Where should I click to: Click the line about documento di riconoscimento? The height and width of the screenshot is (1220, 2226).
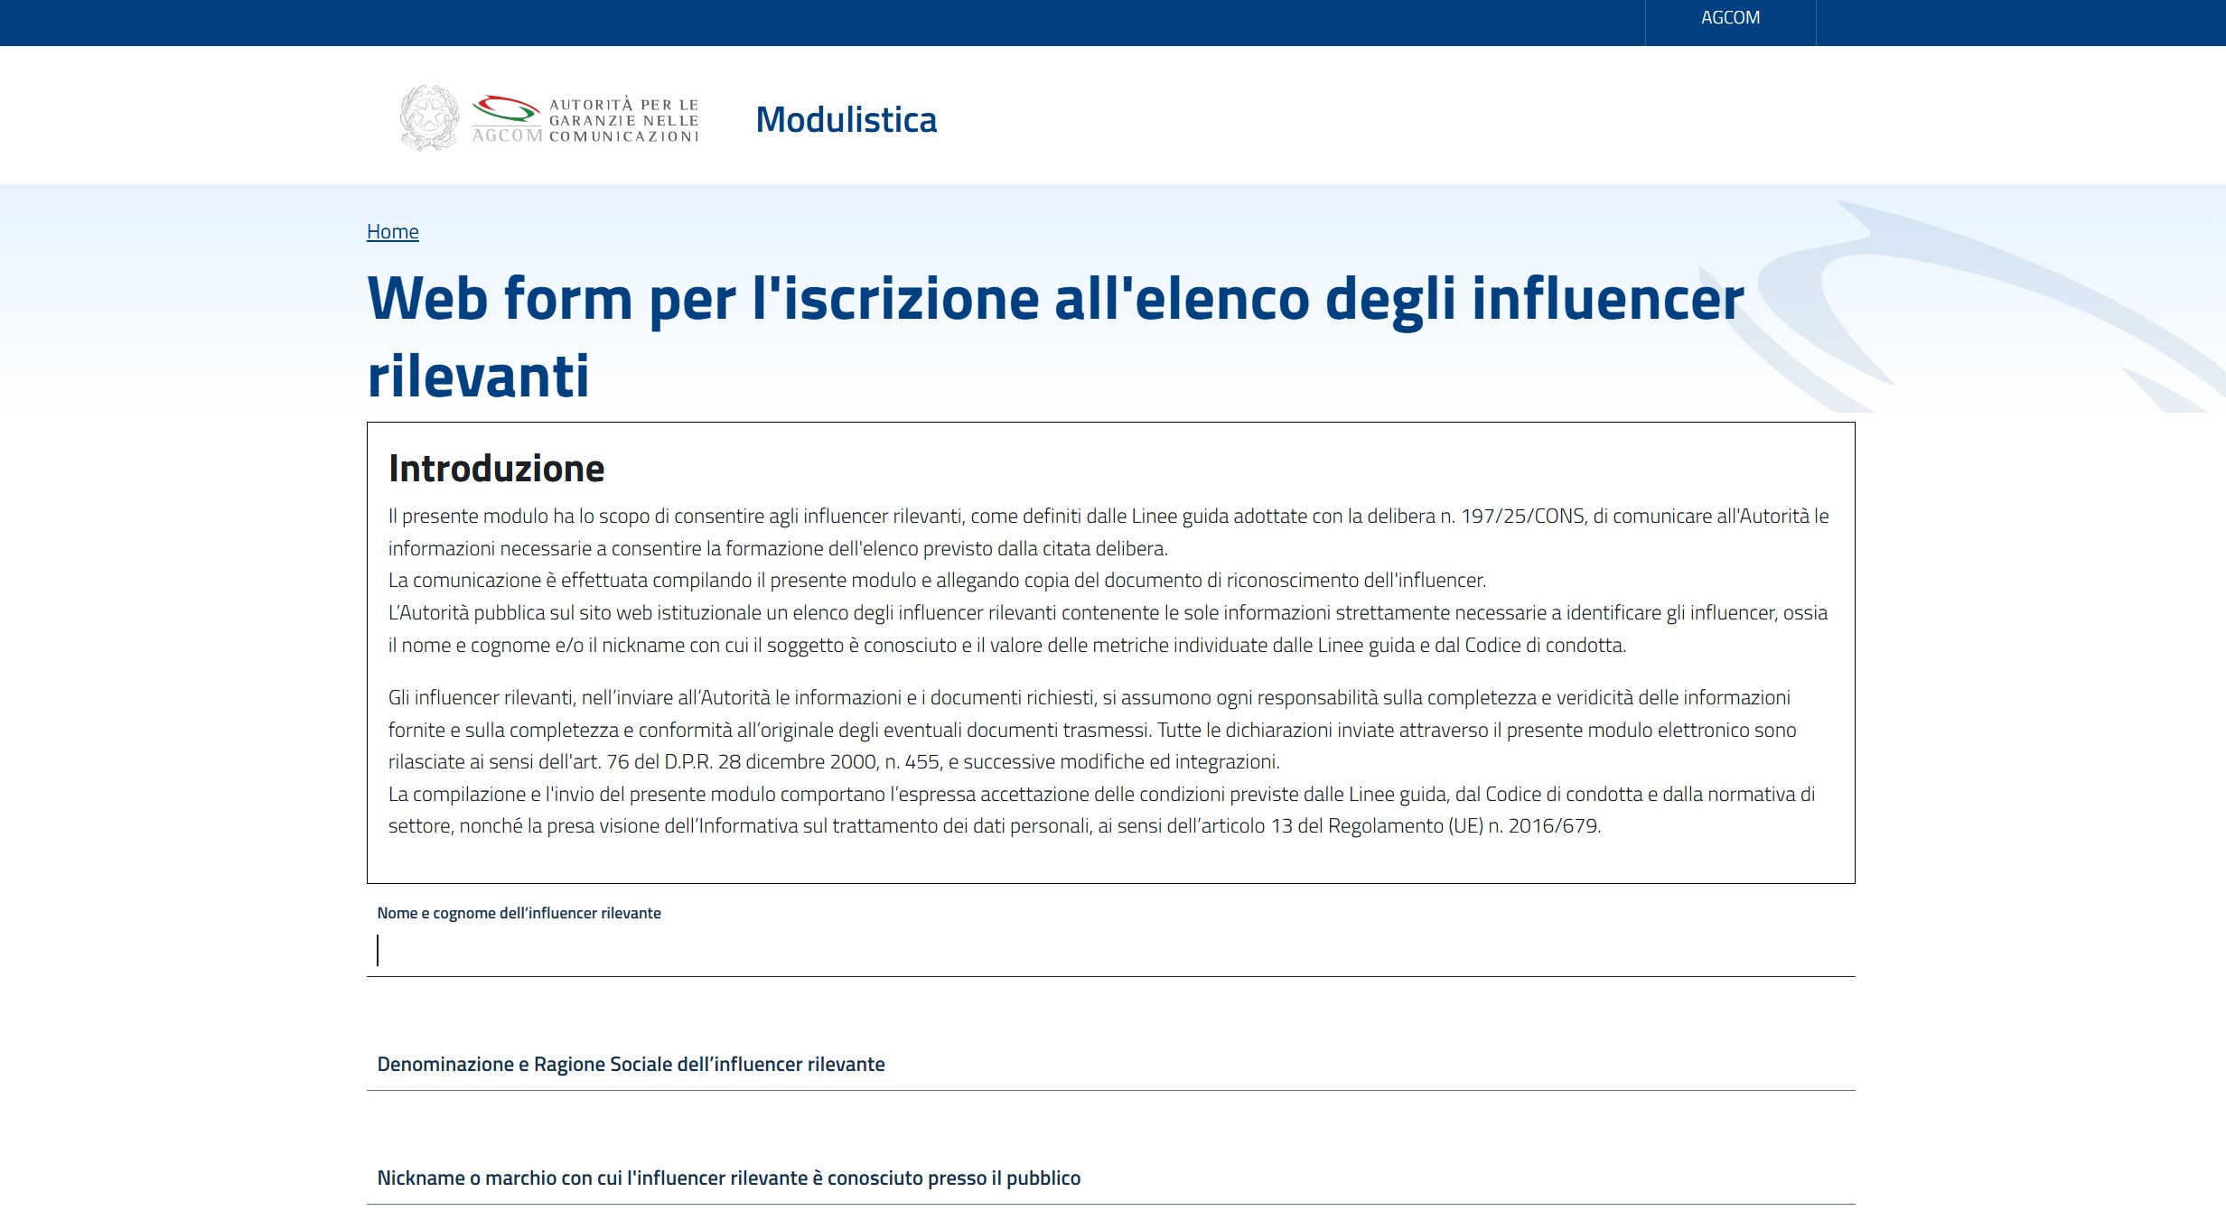(936, 581)
